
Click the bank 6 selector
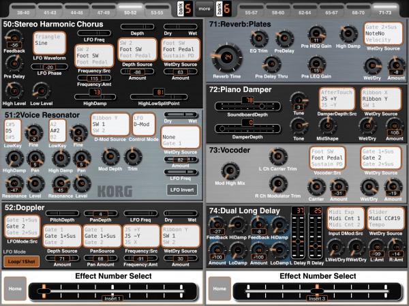point(224,9)
